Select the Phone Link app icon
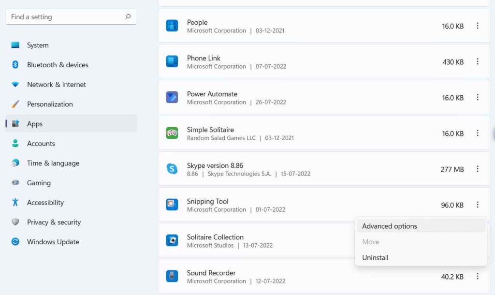The height and width of the screenshot is (295, 495). click(x=172, y=62)
